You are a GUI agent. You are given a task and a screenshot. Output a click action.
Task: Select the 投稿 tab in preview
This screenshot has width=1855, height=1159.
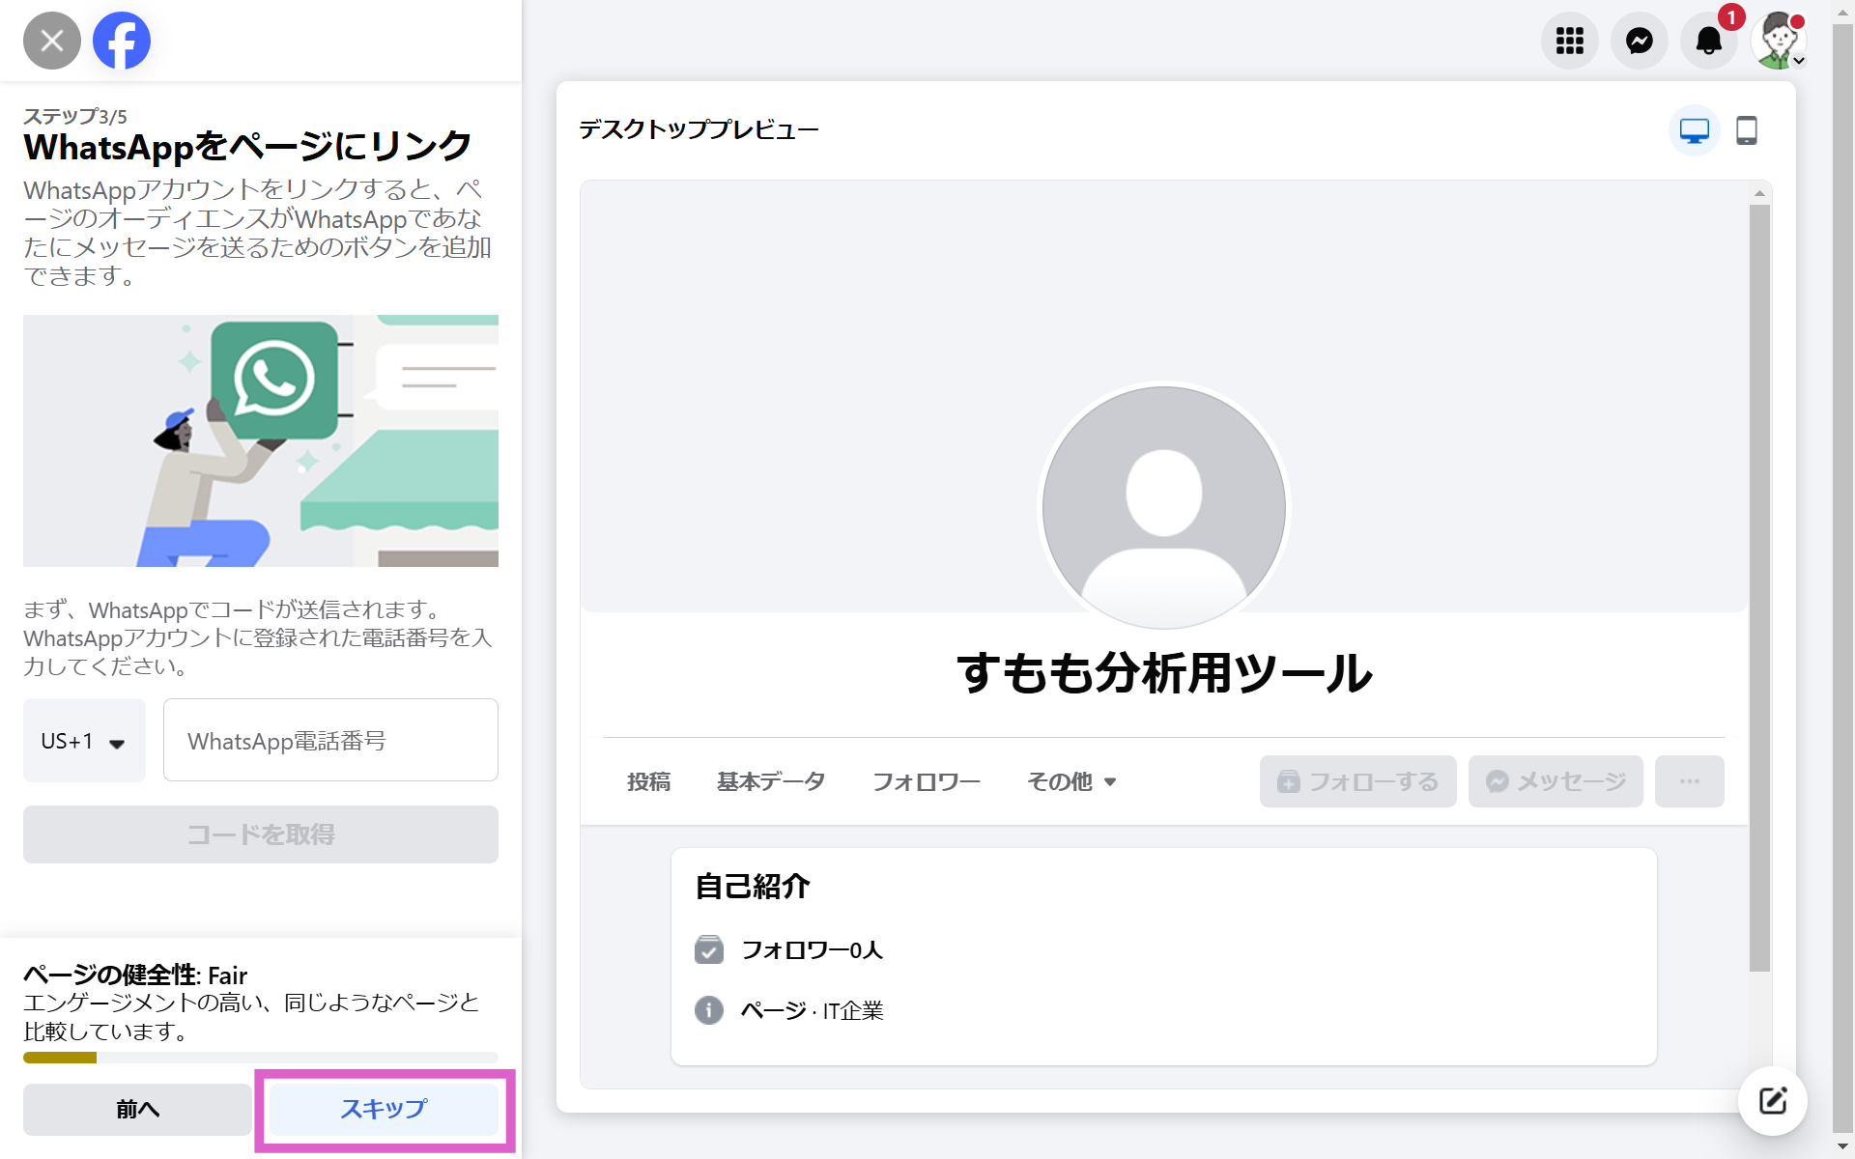648,781
